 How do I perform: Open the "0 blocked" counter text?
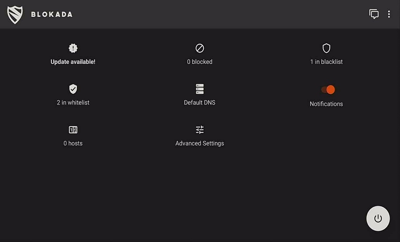[x=200, y=62]
